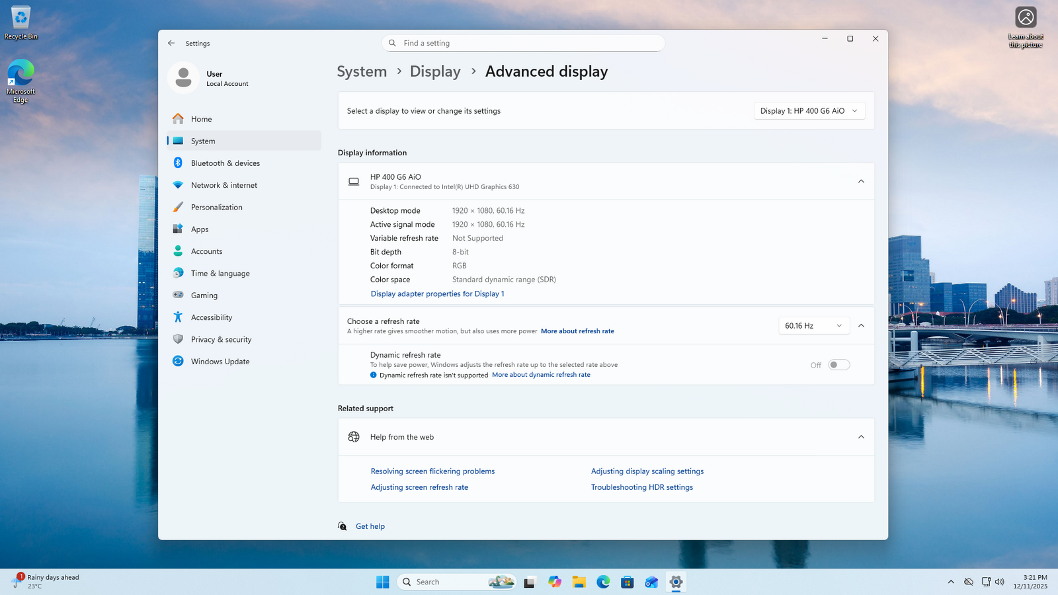This screenshot has height=595, width=1058.
Task: Open the display selector dropdown
Action: pyautogui.click(x=809, y=111)
